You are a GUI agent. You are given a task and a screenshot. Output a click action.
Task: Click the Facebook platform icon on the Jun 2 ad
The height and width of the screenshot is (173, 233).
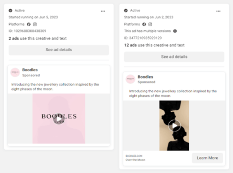click(144, 24)
